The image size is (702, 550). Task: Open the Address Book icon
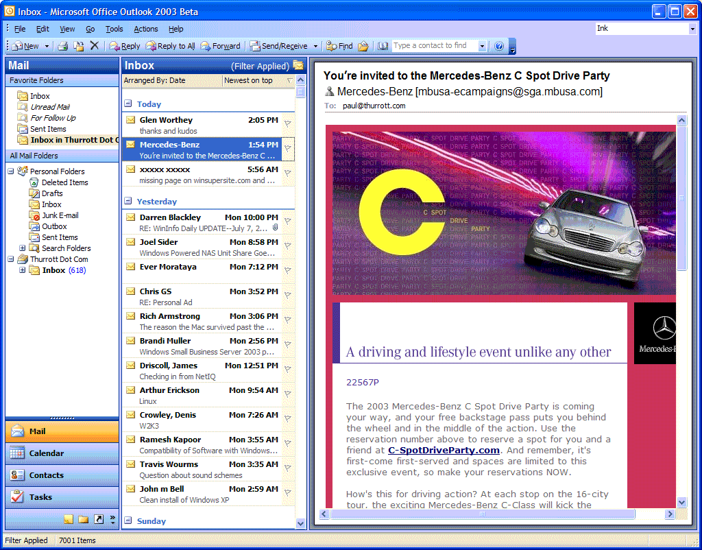click(x=383, y=46)
